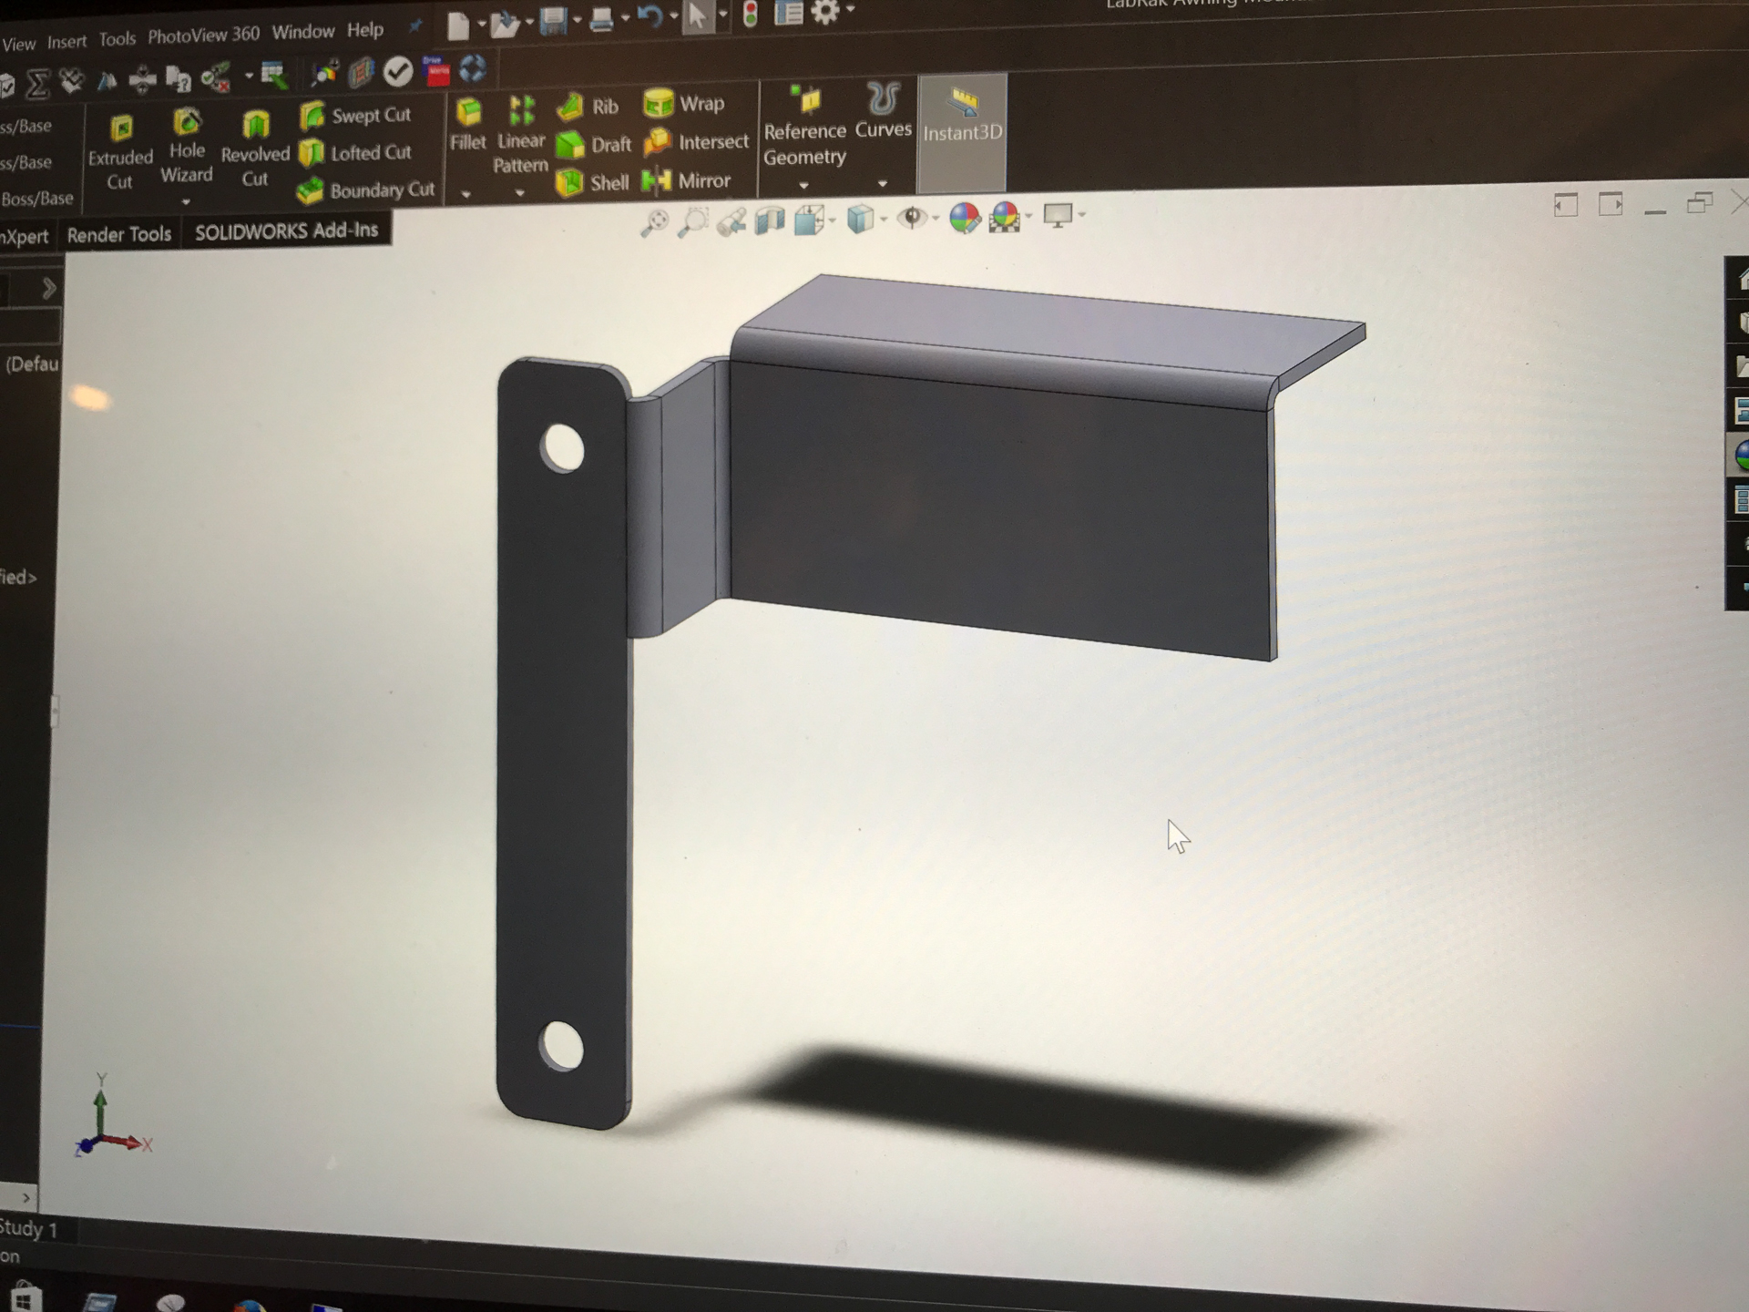Switch to the SOLIDWORKS Add-Ins tab

286,231
